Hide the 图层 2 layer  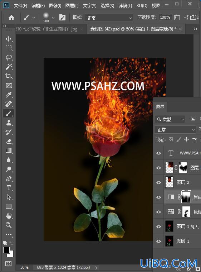coord(158,182)
